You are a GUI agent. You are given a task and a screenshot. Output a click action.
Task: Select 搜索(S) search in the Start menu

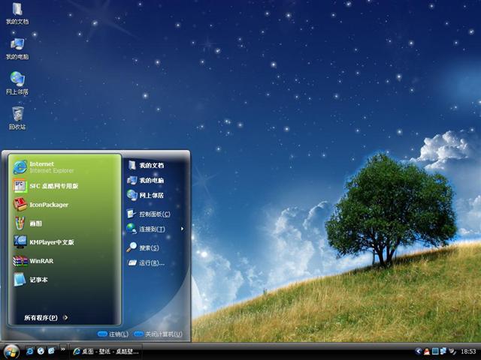click(x=148, y=247)
